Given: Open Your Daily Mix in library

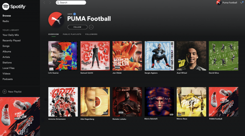Looking at the screenshot, I should [11, 35].
